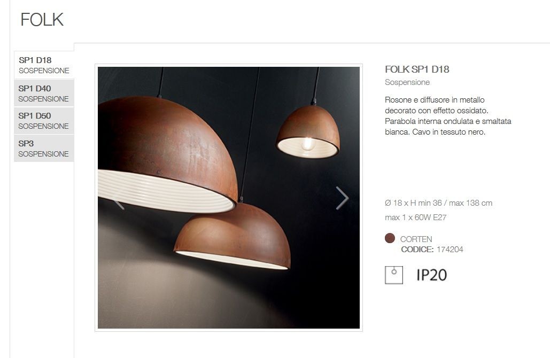
Task: Select the Corten color swatch
Action: coord(390,238)
